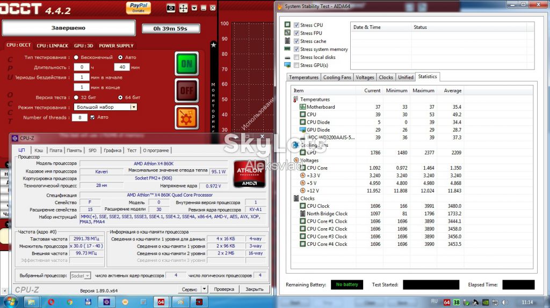Open the Кэш tab in CPU-Z
This screenshot has height=308, width=550.
pyautogui.click(x=39, y=151)
